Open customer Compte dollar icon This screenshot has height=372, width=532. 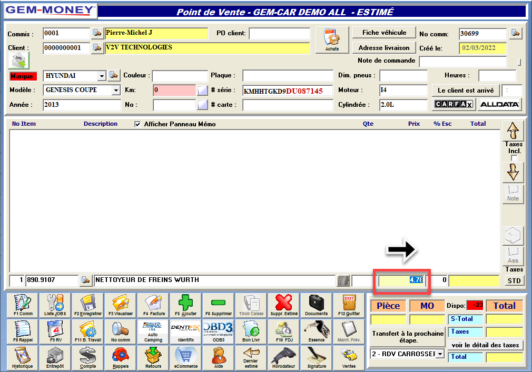click(x=88, y=358)
